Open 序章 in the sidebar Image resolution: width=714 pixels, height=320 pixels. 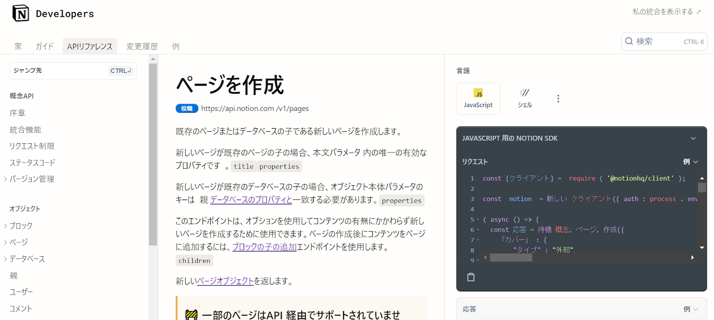coord(17,113)
